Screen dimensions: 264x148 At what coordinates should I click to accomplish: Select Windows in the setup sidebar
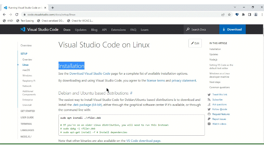(27, 76)
